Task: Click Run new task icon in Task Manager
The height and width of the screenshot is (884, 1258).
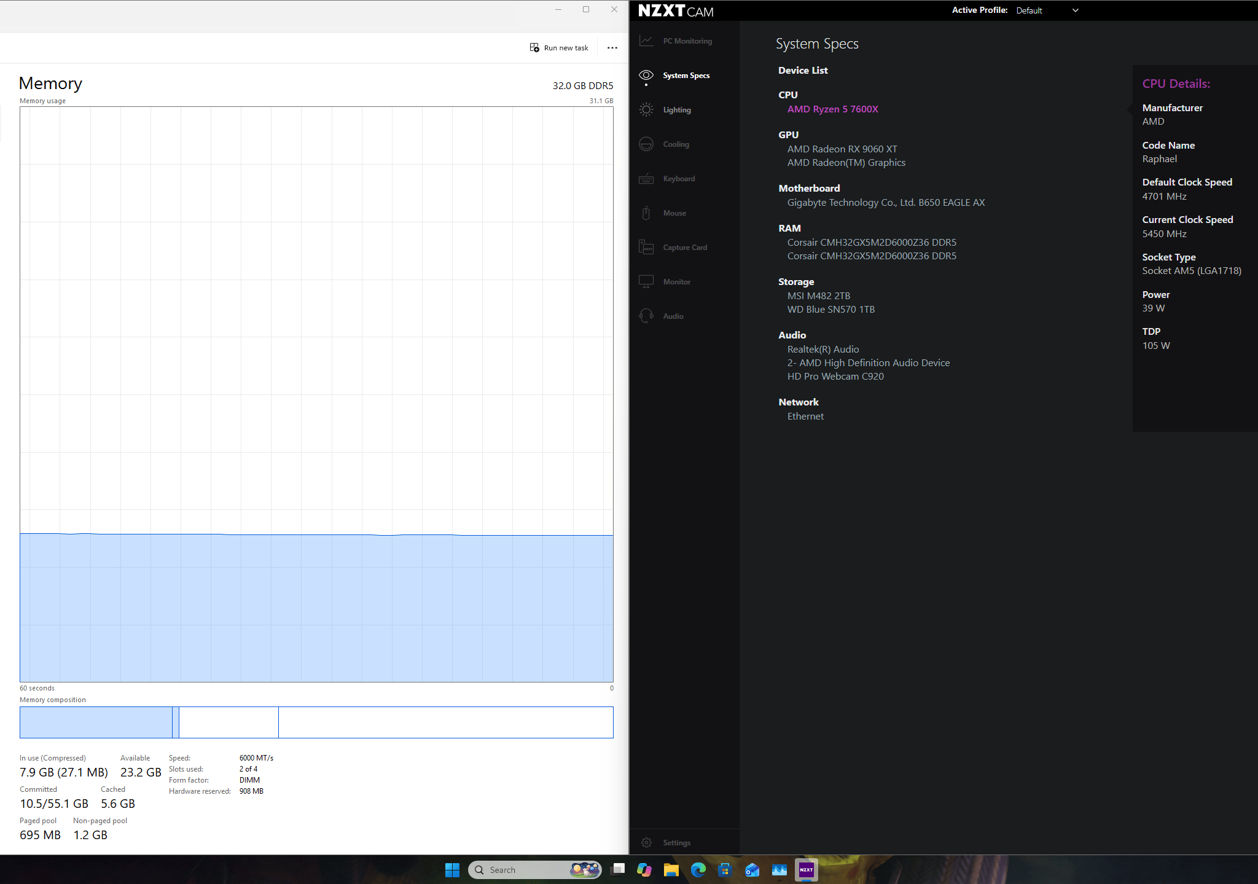Action: pos(534,48)
